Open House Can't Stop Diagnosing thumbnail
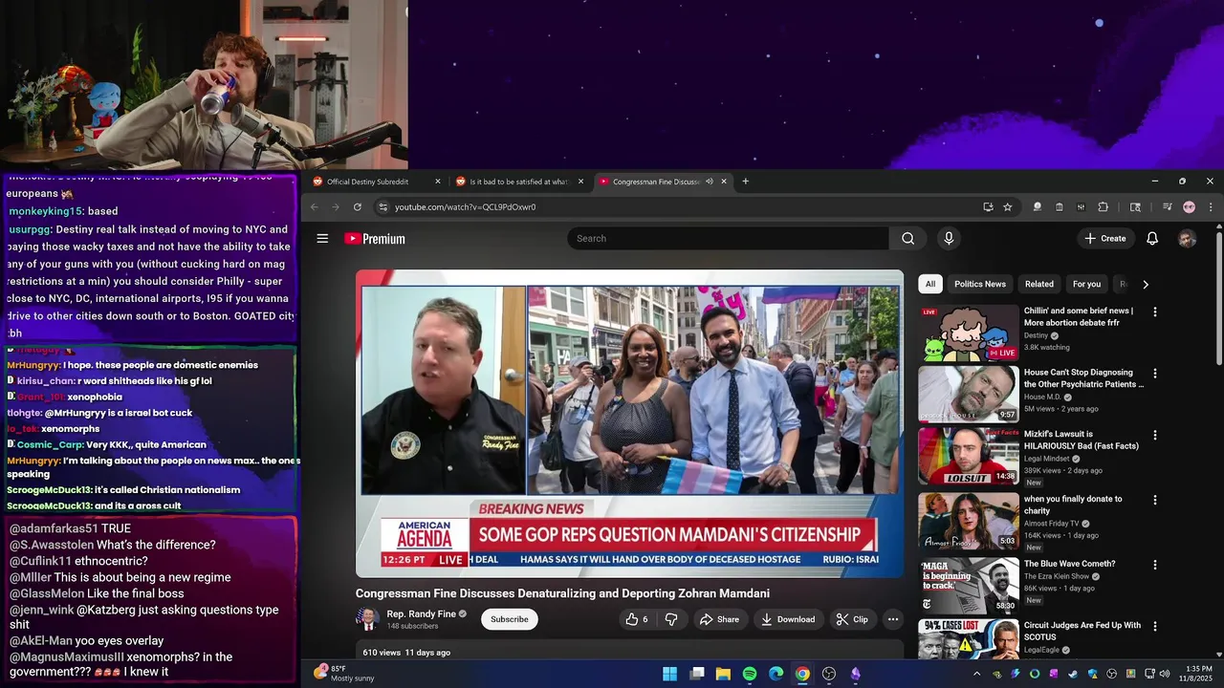 [969, 395]
